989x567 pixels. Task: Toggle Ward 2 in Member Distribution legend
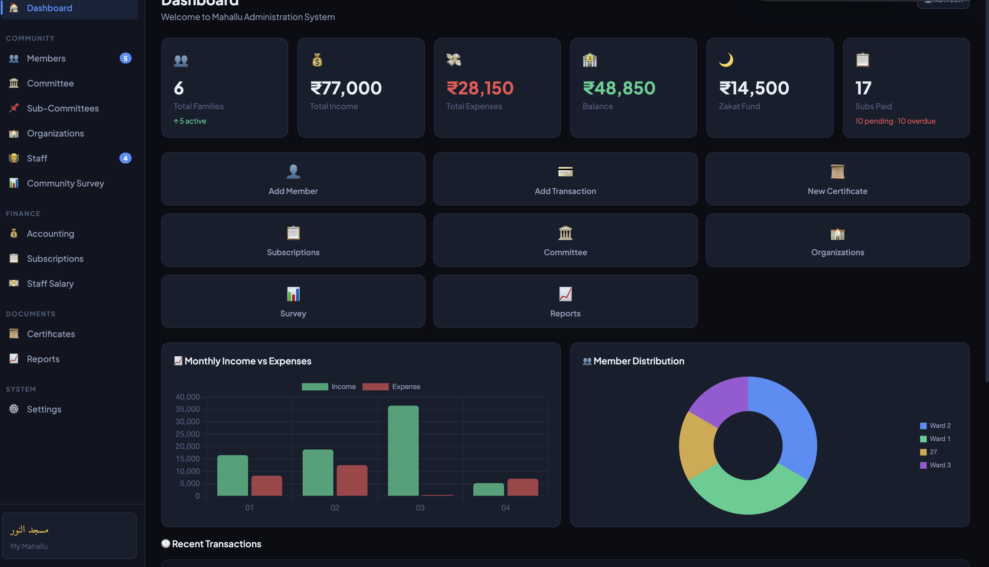(935, 426)
